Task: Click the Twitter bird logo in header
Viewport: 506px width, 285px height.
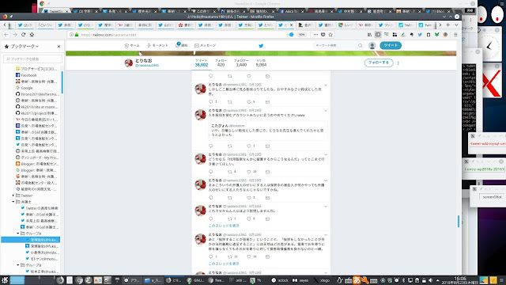Action: (261, 46)
